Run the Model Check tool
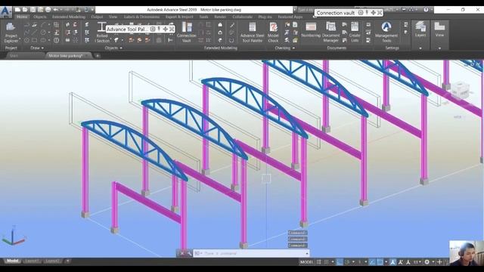This screenshot has width=484, height=272. (x=273, y=32)
